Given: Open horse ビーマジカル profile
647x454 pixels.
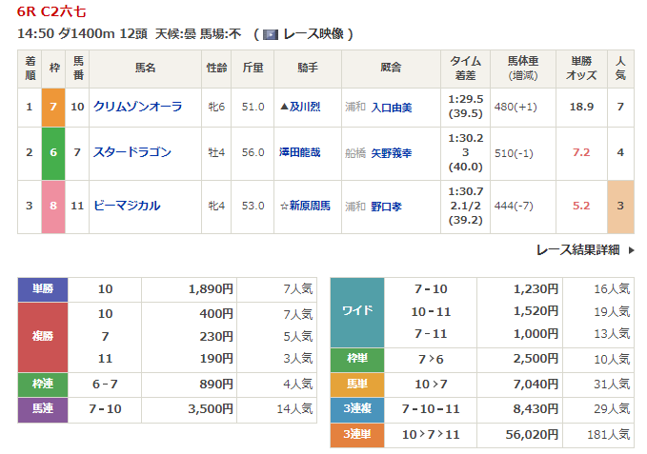Looking at the screenshot, I should click(x=127, y=205).
